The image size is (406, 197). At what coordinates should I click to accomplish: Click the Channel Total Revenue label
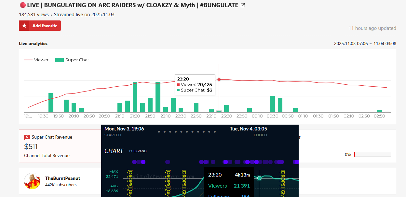47,155
